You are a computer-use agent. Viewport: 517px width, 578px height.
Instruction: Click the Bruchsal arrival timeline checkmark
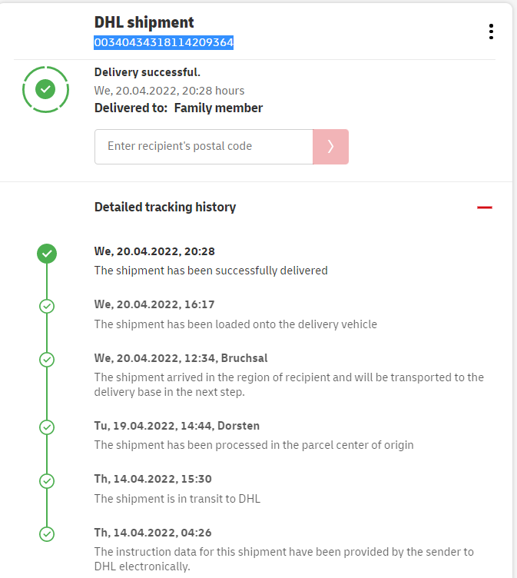[x=47, y=359]
